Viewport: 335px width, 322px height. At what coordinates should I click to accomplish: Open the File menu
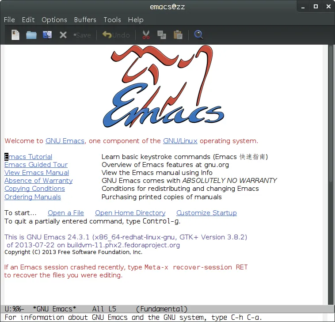tap(9, 19)
